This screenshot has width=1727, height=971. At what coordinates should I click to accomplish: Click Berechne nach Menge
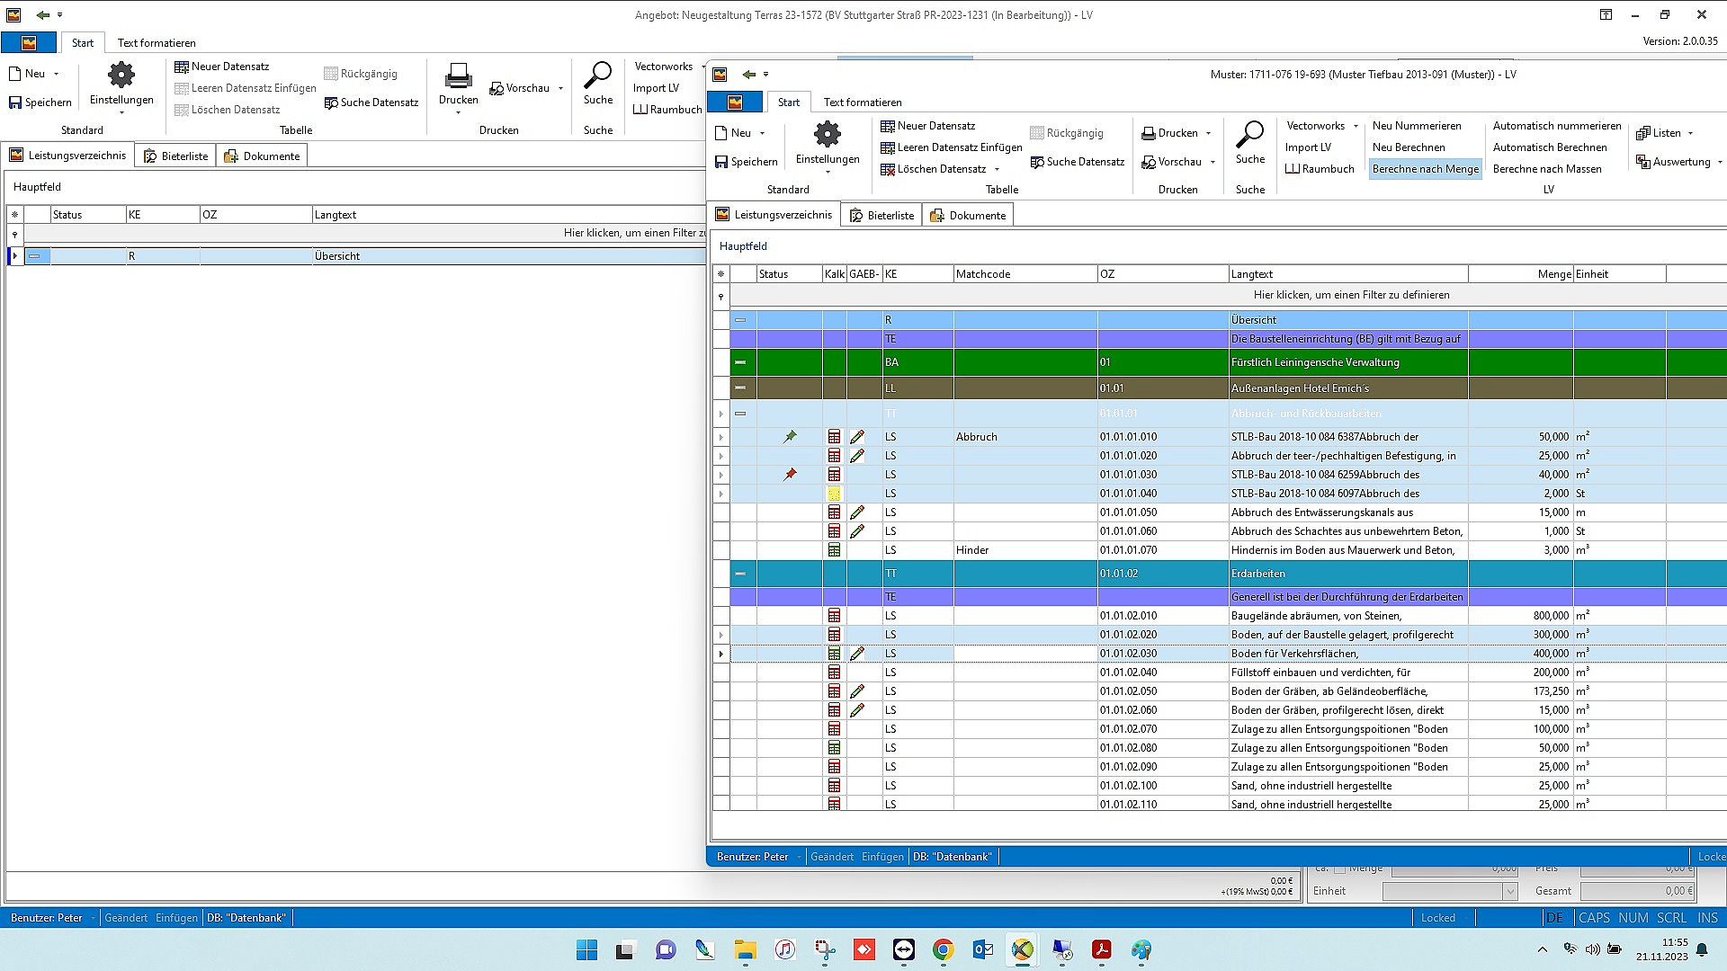1425,169
